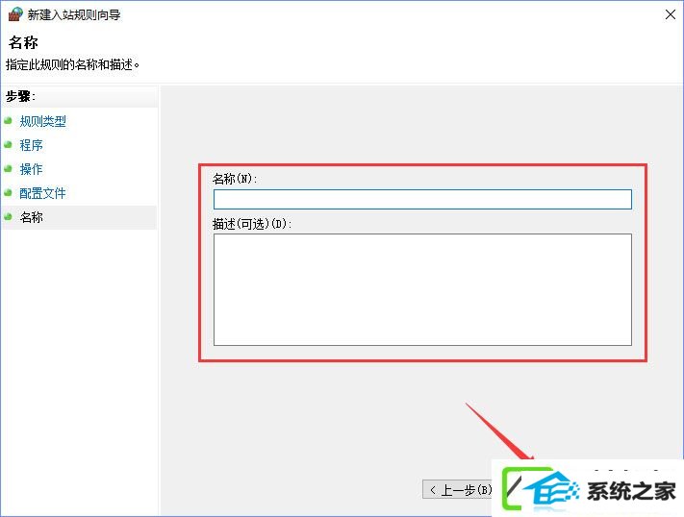Click the 系统之家 watermark text
Image resolution: width=684 pixels, height=517 pixels.
click(631, 491)
